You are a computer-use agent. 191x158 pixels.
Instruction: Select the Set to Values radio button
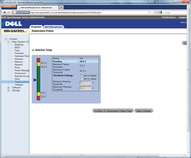click(x=82, y=79)
